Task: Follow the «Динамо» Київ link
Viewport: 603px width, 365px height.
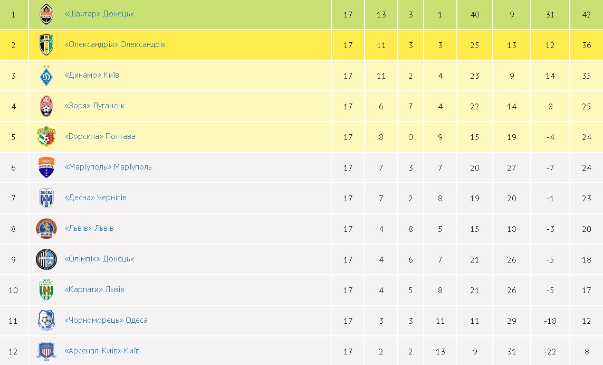Action: click(92, 75)
